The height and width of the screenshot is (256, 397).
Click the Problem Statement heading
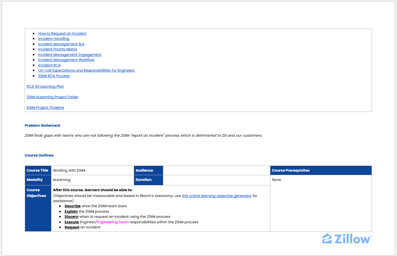[42, 125]
